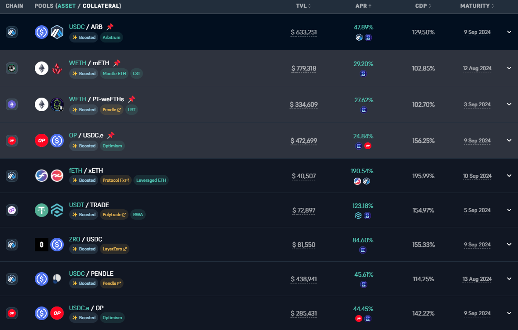Sort pools by APR column
The width and height of the screenshot is (518, 330).
tap(363, 6)
